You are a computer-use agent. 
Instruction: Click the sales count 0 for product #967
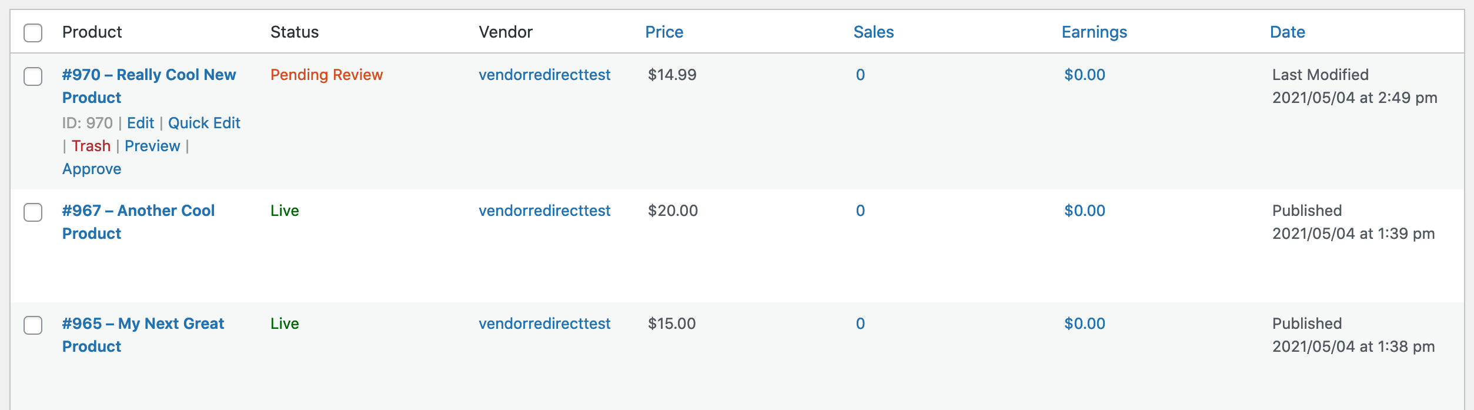tap(860, 211)
